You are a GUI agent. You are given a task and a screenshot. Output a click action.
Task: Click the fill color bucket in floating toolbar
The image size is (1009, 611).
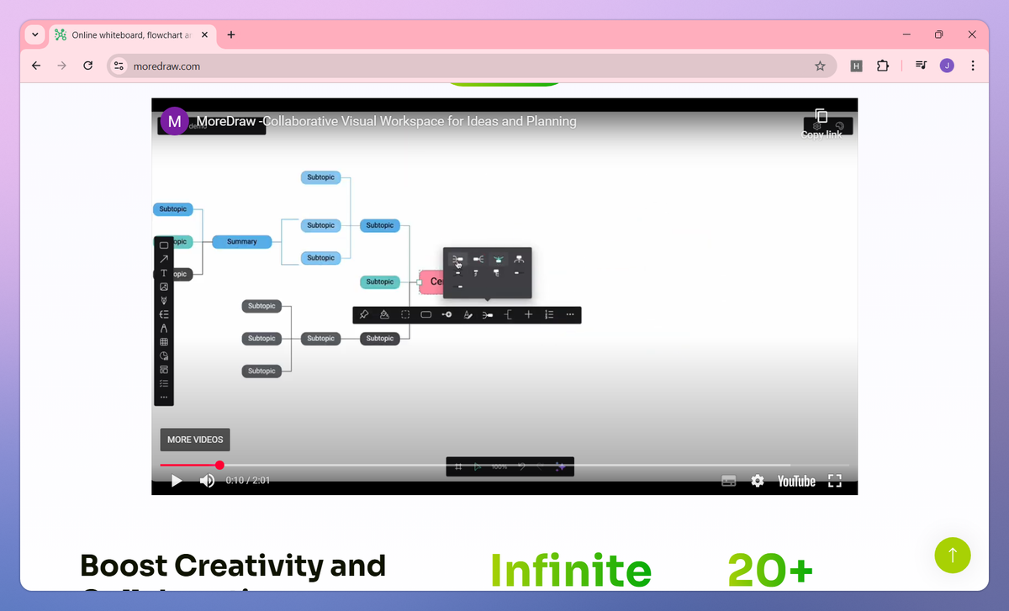click(x=384, y=314)
